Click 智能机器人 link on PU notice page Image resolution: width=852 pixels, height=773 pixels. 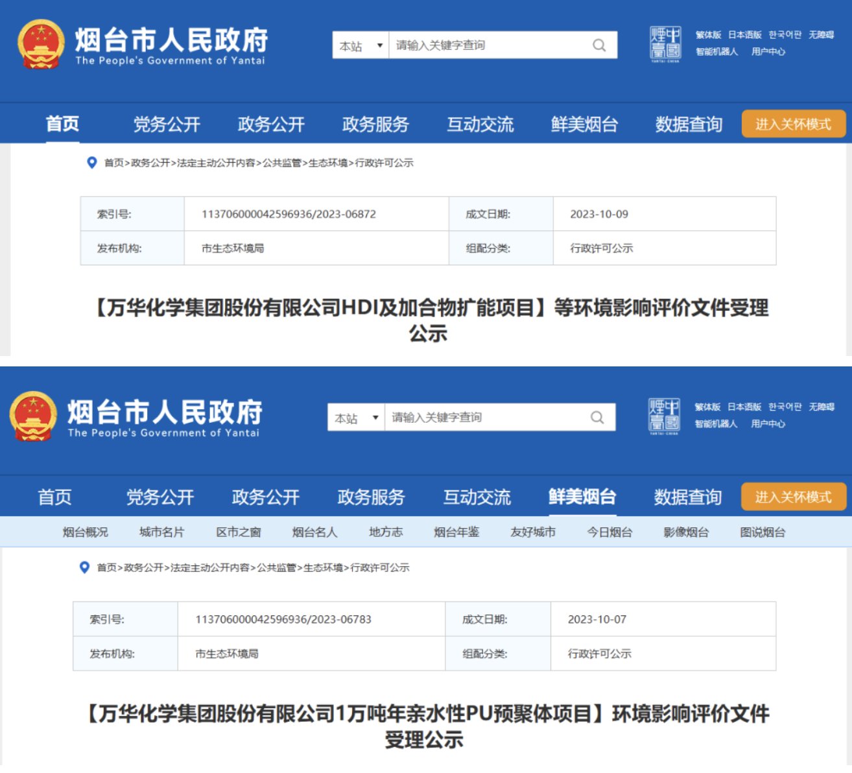tap(716, 424)
